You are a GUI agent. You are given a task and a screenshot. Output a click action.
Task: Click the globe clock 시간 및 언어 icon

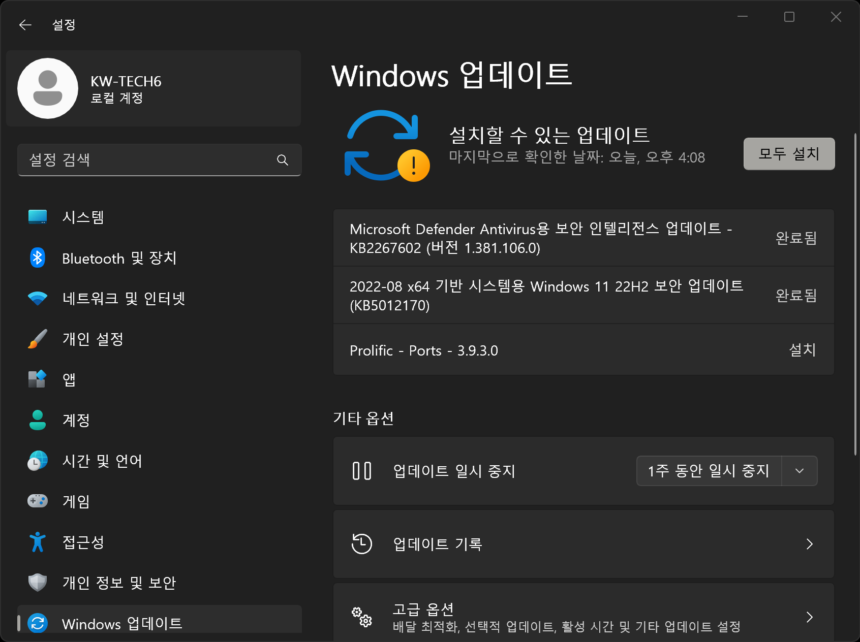pos(38,461)
